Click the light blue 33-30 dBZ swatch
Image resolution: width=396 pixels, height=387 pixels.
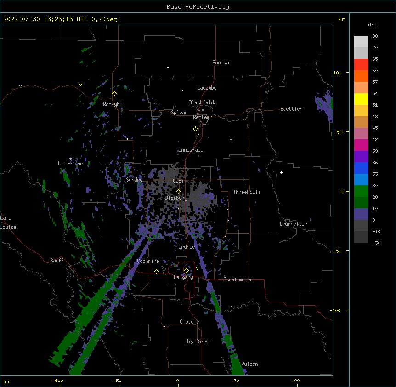[361, 180]
